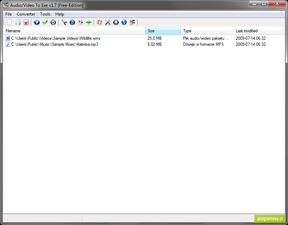Click the 'Dźwięk w formacie MP3' type cell
The width and height of the screenshot is (288, 225).
click(x=203, y=44)
